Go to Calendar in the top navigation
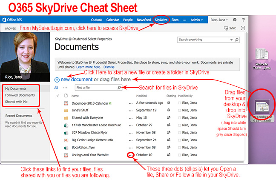 click(112, 20)
